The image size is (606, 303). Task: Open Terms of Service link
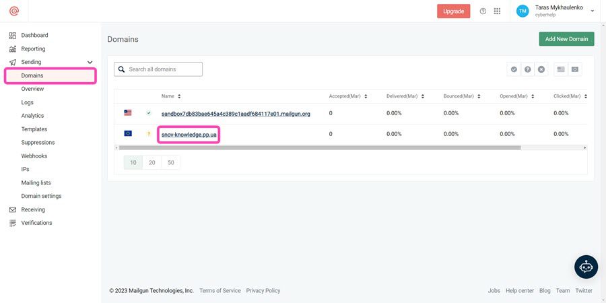[x=220, y=291]
